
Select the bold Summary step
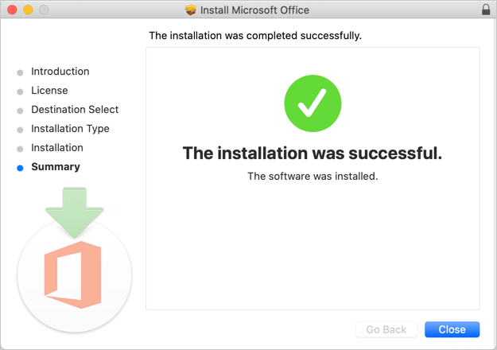pos(56,167)
